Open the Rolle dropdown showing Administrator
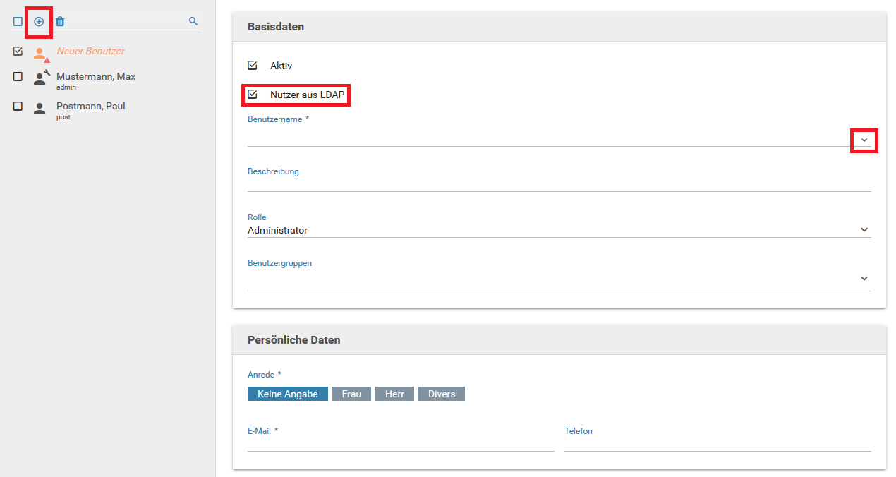Viewport: 896px width, 477px height. click(864, 230)
